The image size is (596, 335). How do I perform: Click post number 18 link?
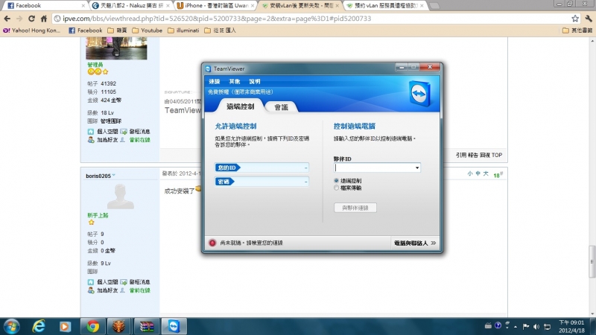coord(498,175)
